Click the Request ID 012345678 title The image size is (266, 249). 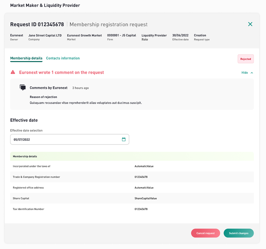[x=37, y=25]
